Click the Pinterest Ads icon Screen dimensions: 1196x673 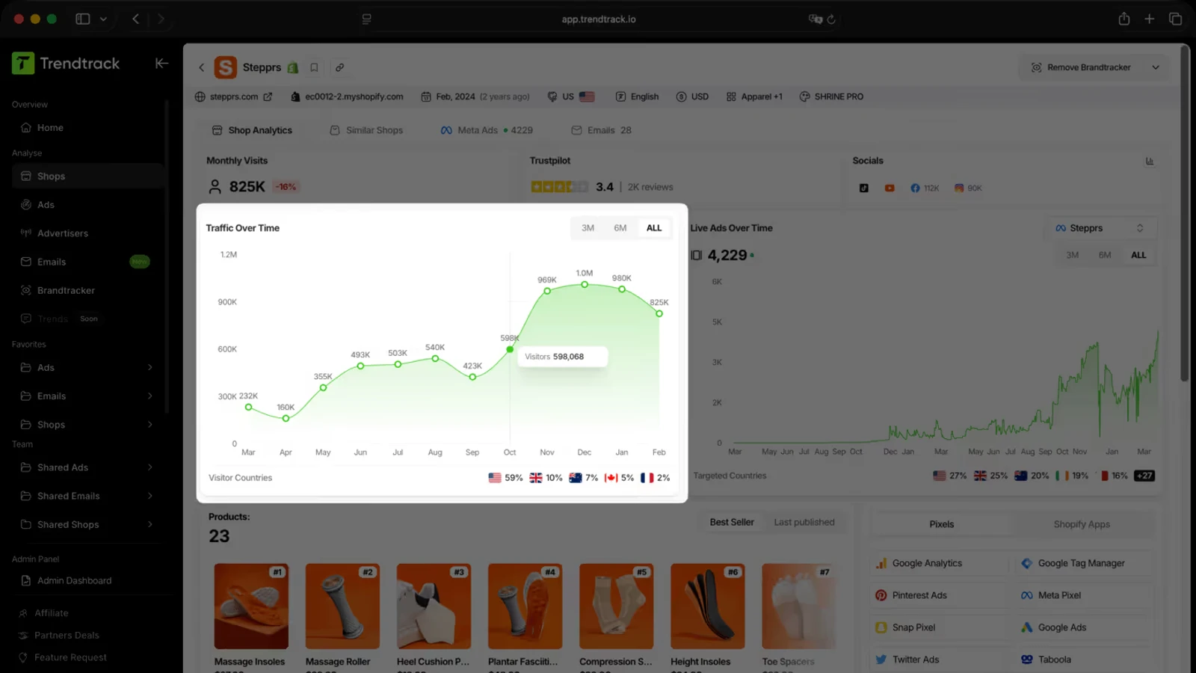pos(881,595)
